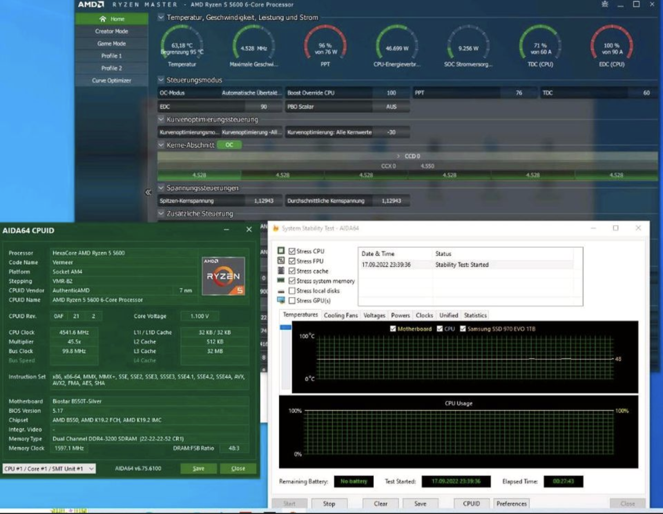Image resolution: width=663 pixels, height=514 pixels.
Task: Click the Stress FPU percent icon
Action: [x=281, y=260]
